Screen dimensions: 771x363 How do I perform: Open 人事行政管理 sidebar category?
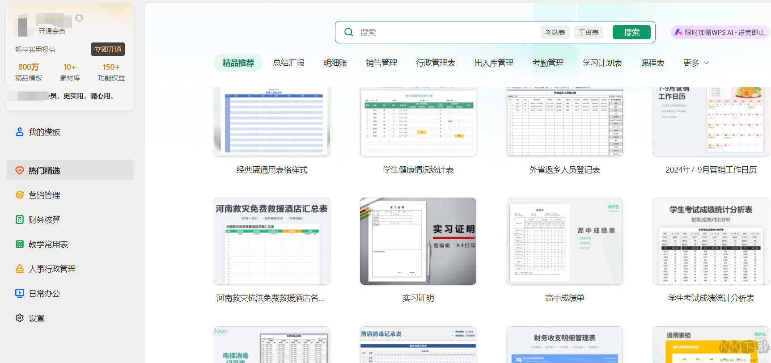70,269
